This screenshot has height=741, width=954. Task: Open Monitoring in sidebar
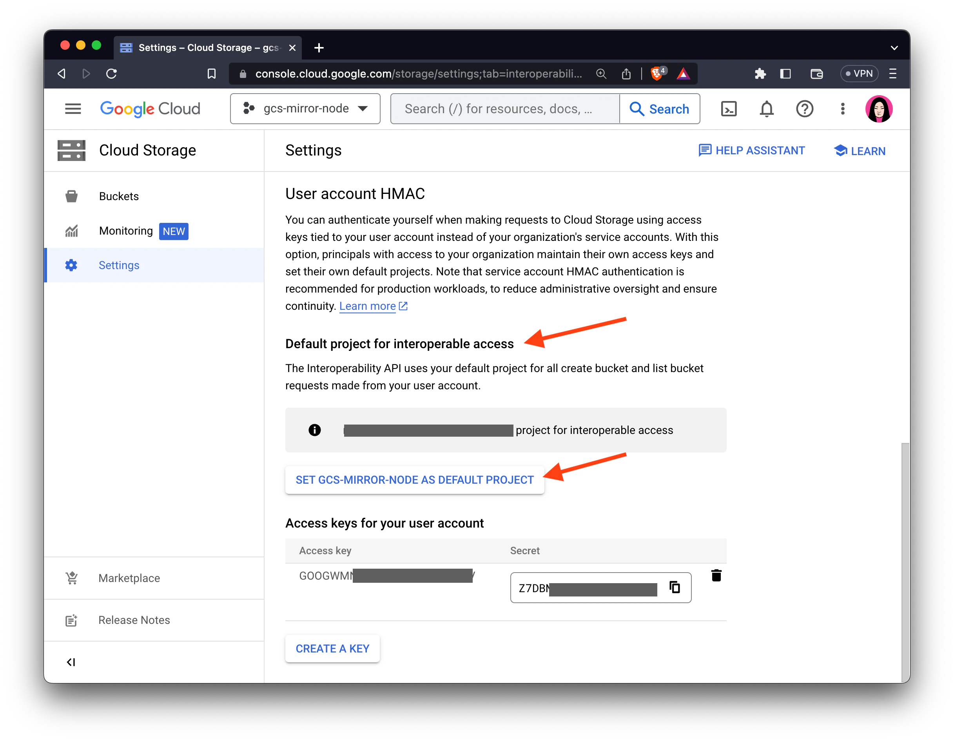click(126, 231)
